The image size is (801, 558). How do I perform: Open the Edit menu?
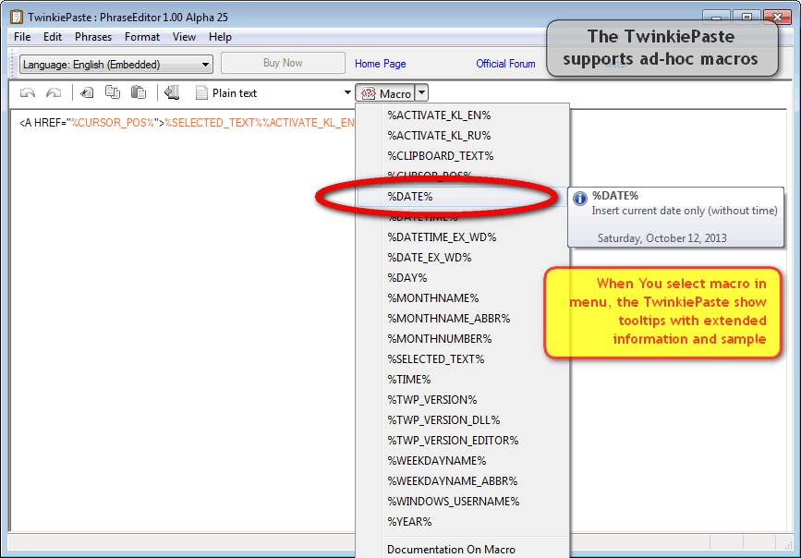(52, 37)
